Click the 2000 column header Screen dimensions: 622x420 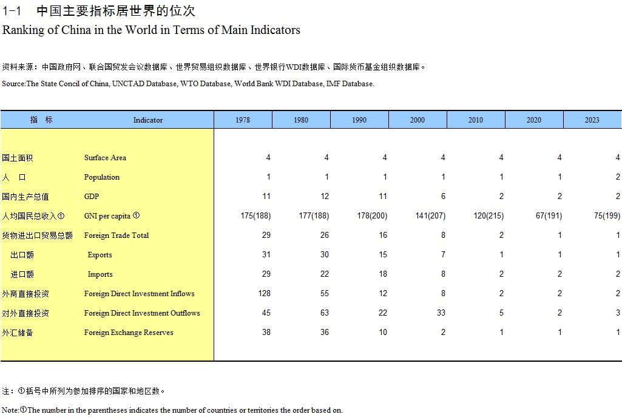click(417, 120)
